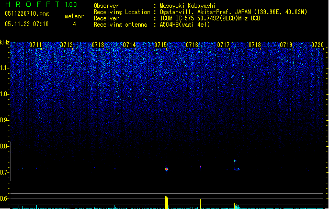Click the 0719 time marker

tap(286, 45)
